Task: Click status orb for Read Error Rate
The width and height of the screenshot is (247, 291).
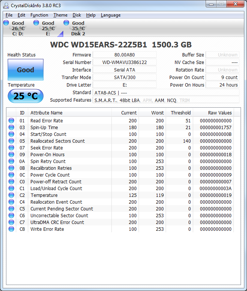Action: pyautogui.click(x=11, y=120)
